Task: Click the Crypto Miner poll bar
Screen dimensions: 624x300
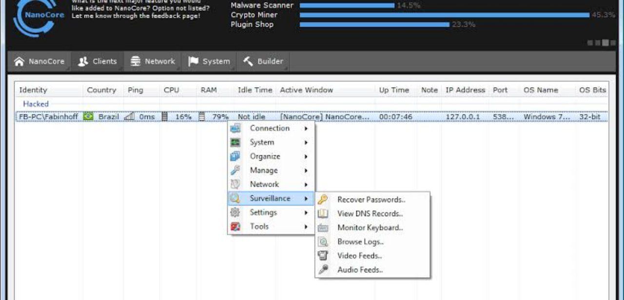Action: (x=445, y=15)
